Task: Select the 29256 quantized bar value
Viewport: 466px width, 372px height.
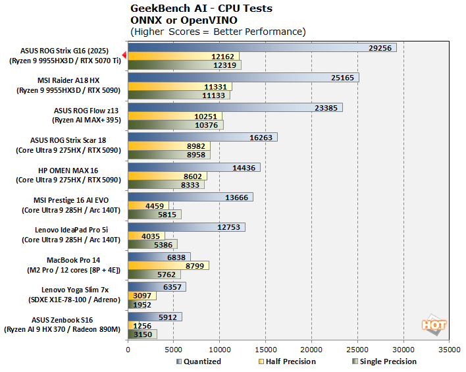Action: [x=380, y=48]
